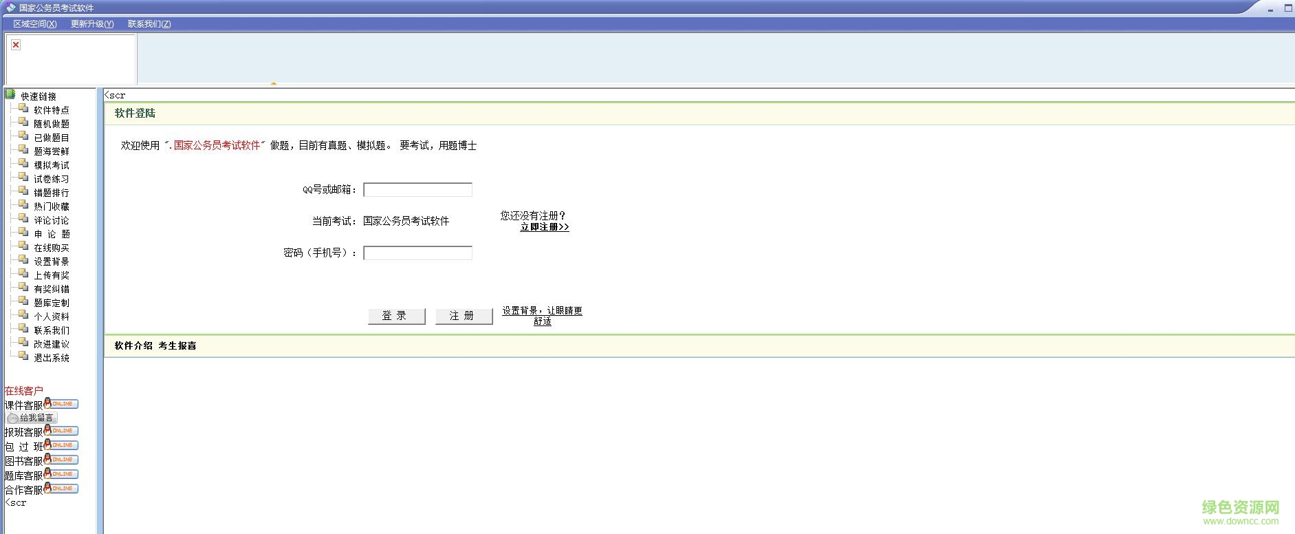This screenshot has width=1295, height=534.
Task: Open the 设置背景，让眼睛更舒适 link
Action: point(542,316)
